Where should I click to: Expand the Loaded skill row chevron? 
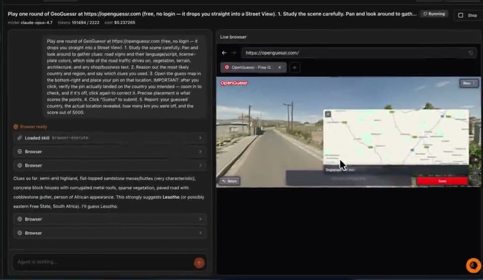(200, 138)
